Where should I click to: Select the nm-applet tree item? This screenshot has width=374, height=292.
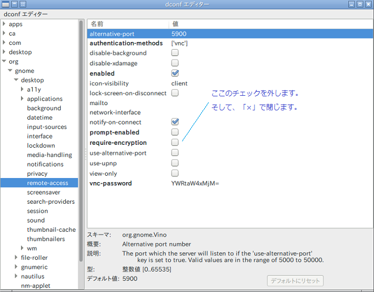(x=36, y=286)
